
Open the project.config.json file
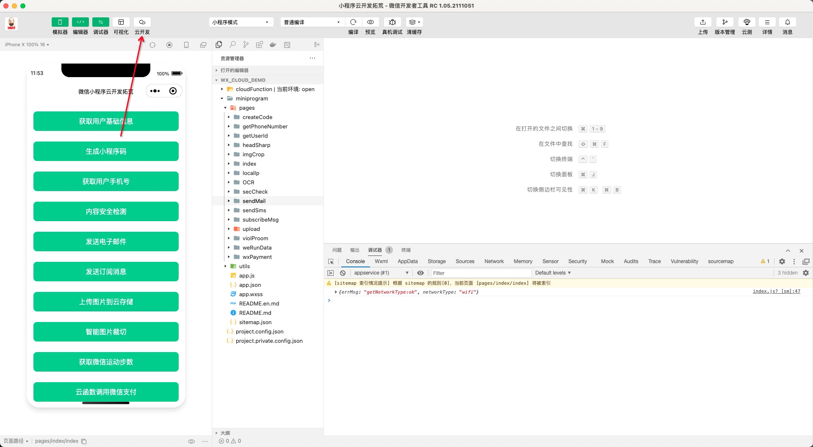(x=268, y=332)
